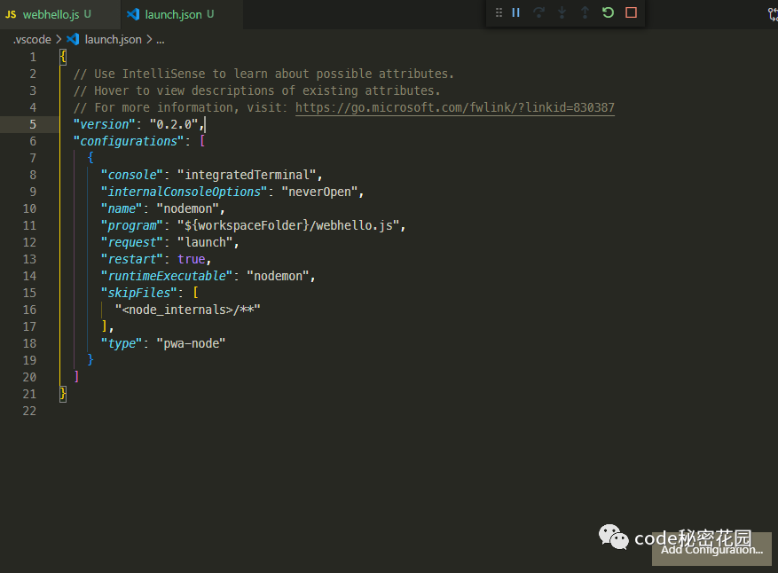Screen dimensions: 778x573
Task: Switch to the webhello.js tab
Action: (x=60, y=14)
